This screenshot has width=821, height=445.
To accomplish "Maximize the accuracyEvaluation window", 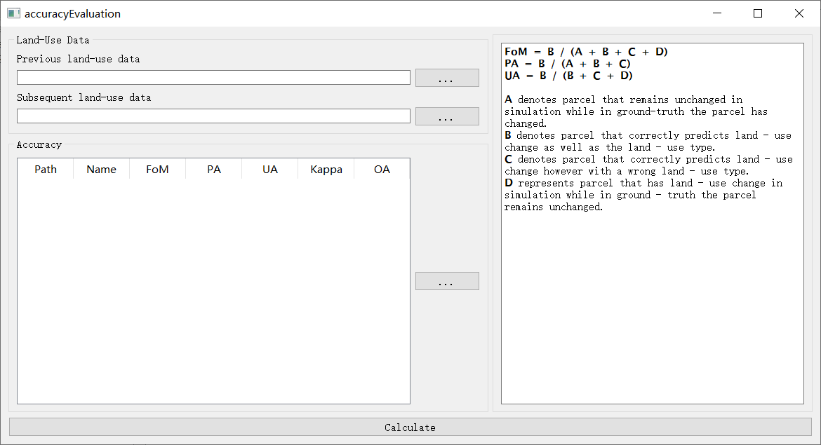I will click(x=758, y=13).
